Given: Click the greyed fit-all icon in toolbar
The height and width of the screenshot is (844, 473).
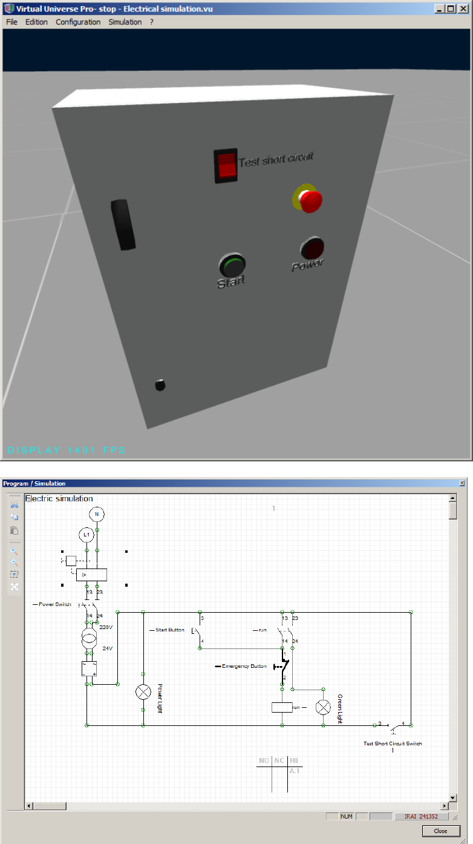Looking at the screenshot, I should point(15,586).
